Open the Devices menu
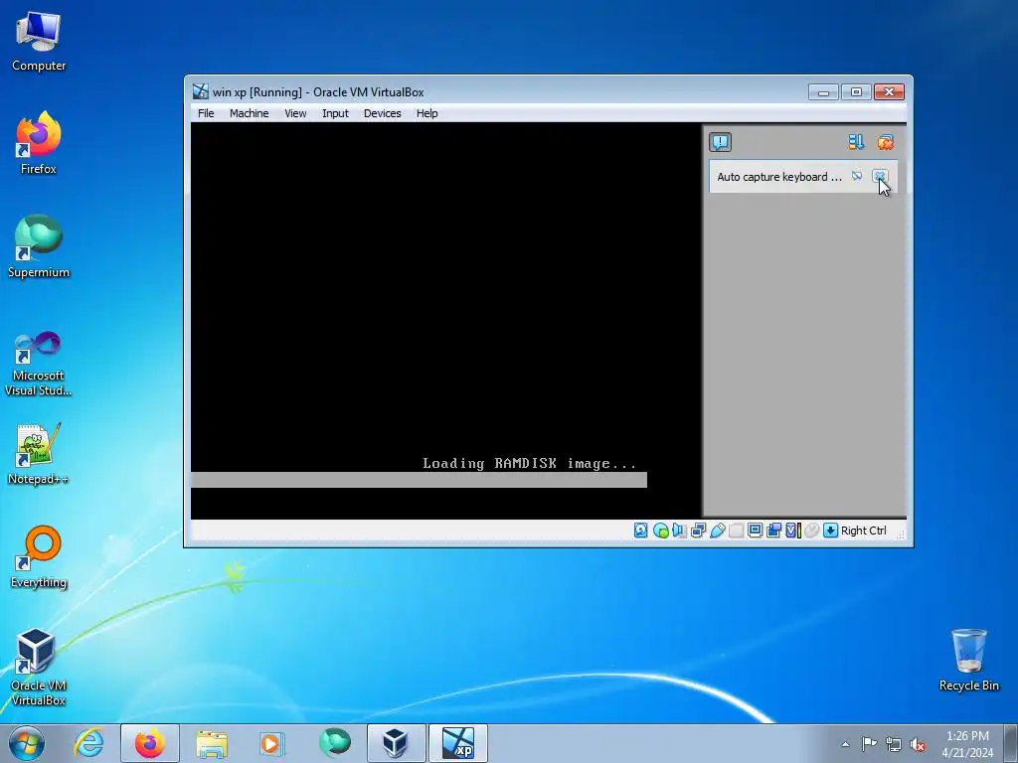1018x763 pixels. (382, 113)
